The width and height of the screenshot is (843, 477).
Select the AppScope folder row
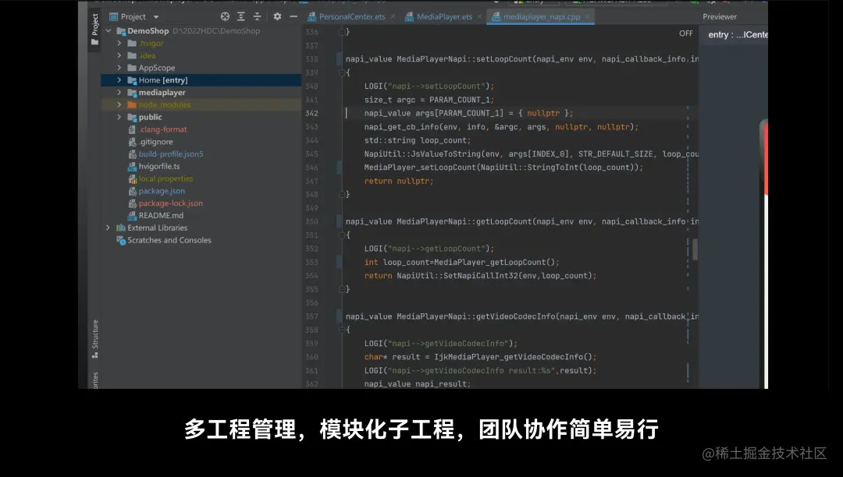point(201,68)
